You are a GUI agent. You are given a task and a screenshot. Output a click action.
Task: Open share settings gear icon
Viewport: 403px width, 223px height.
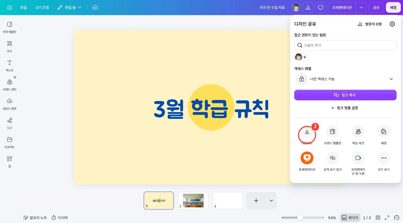pyautogui.click(x=392, y=24)
